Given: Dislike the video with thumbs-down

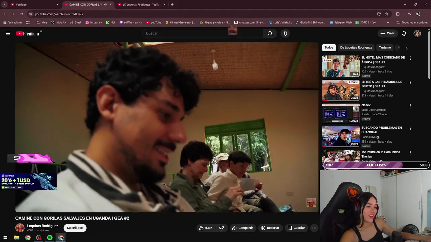Looking at the screenshot, I should [x=221, y=228].
